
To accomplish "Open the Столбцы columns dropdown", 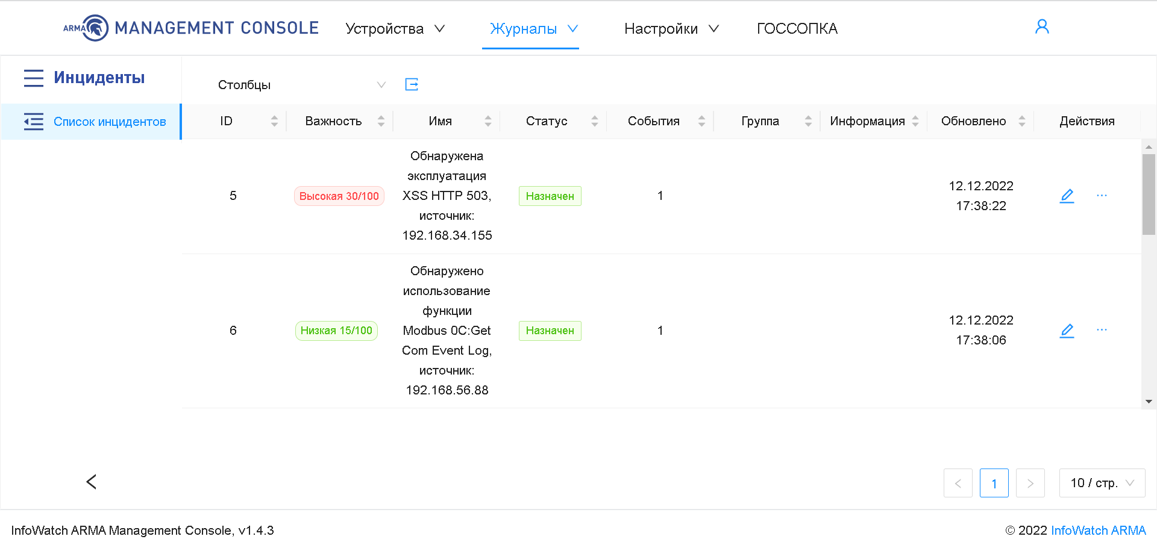I will tap(301, 85).
